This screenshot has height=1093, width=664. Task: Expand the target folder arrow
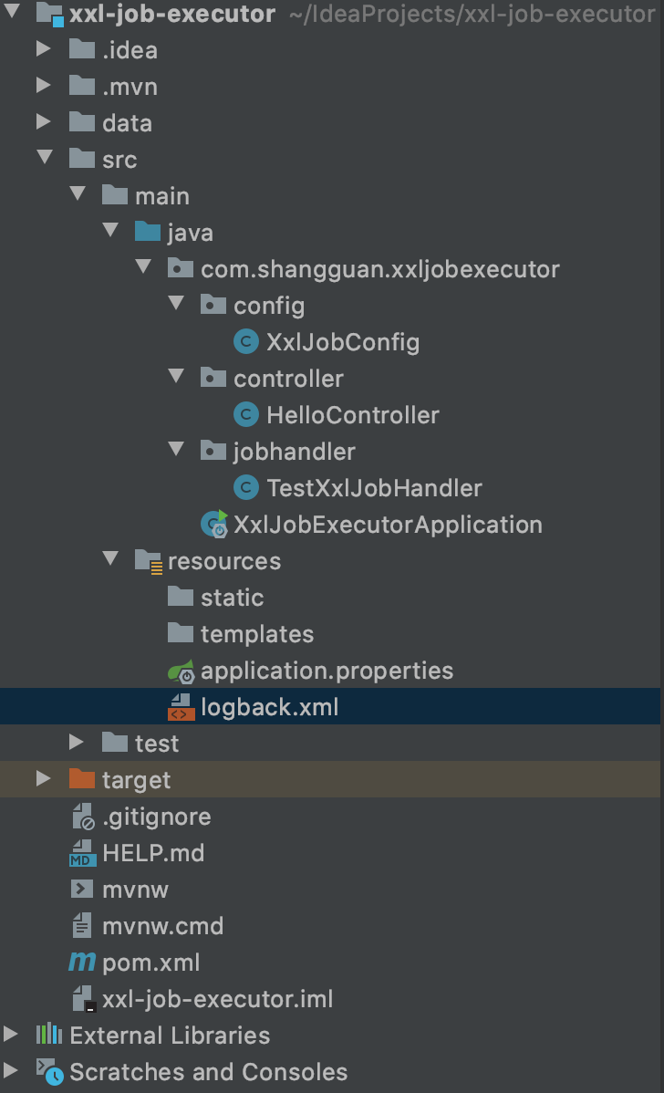point(44,778)
